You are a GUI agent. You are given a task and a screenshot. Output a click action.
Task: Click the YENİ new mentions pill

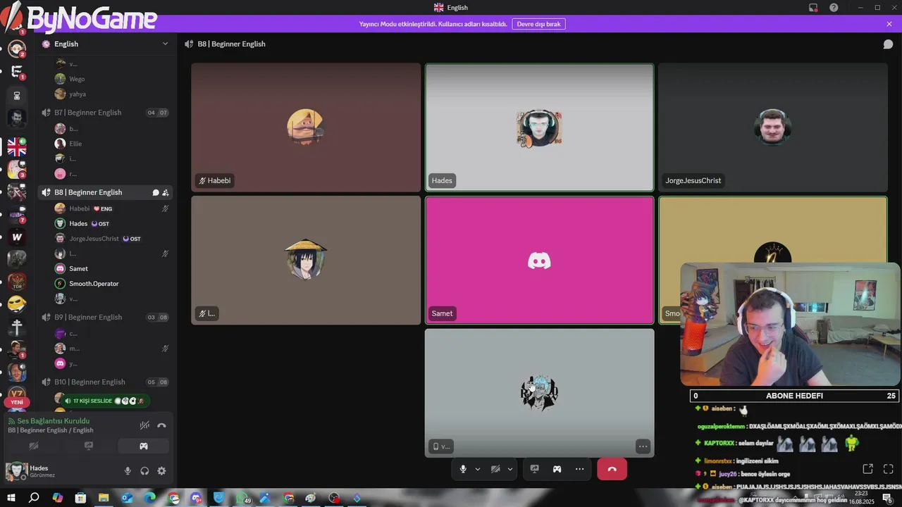17,402
